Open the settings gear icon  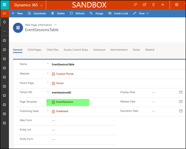tap(177, 5)
